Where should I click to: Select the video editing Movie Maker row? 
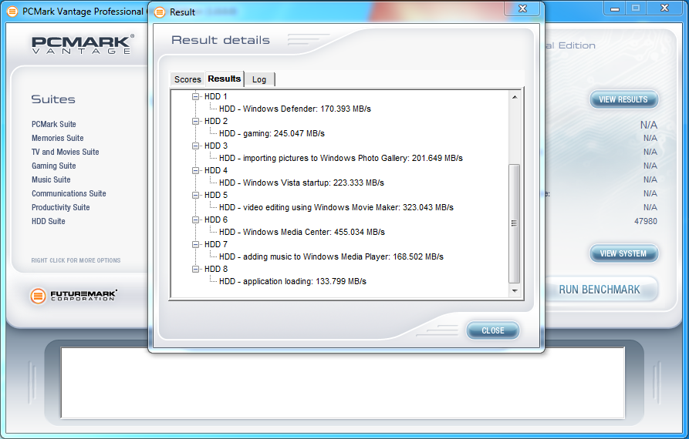(x=336, y=207)
